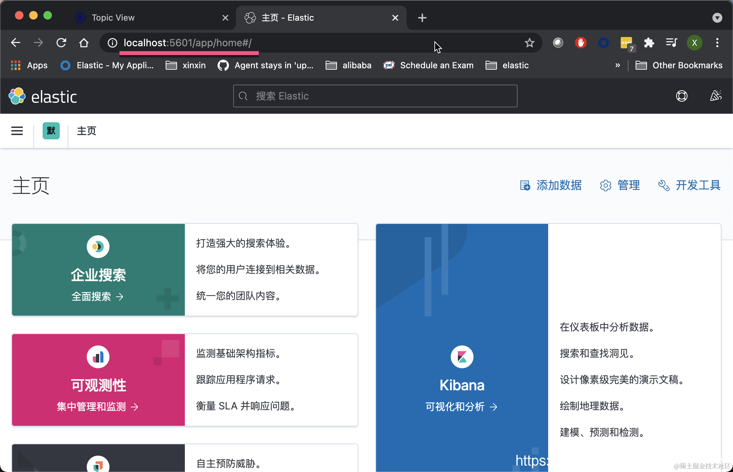The width and height of the screenshot is (733, 472).
Task: Switch to the Topic View tab
Action: (x=113, y=18)
